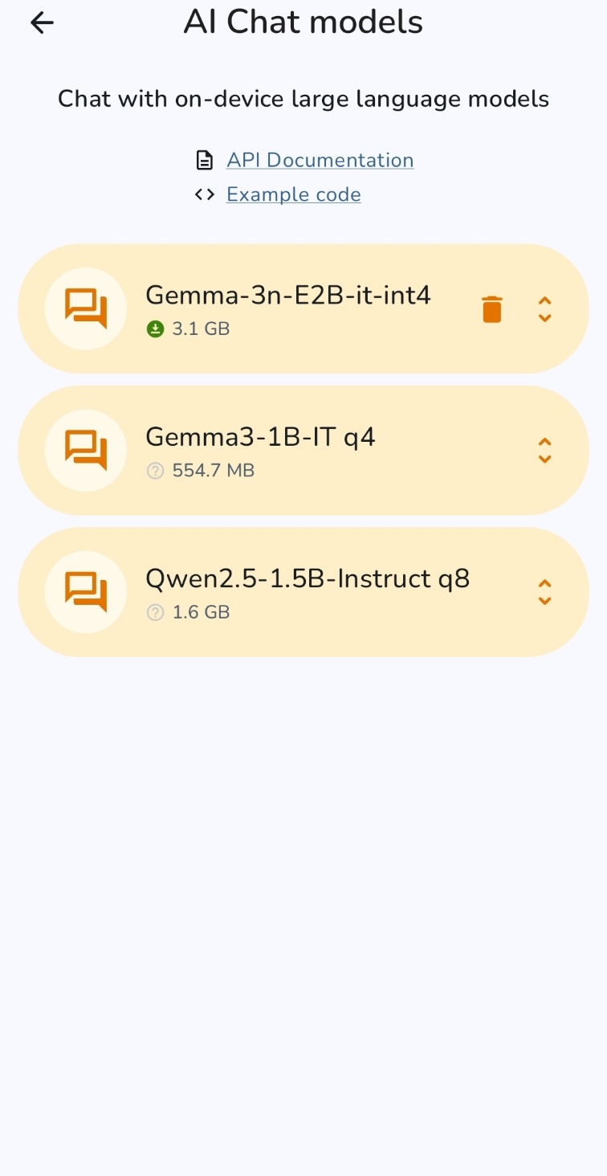
Task: Click question-mark status icon next to 1.6 GB
Action: pos(155,613)
